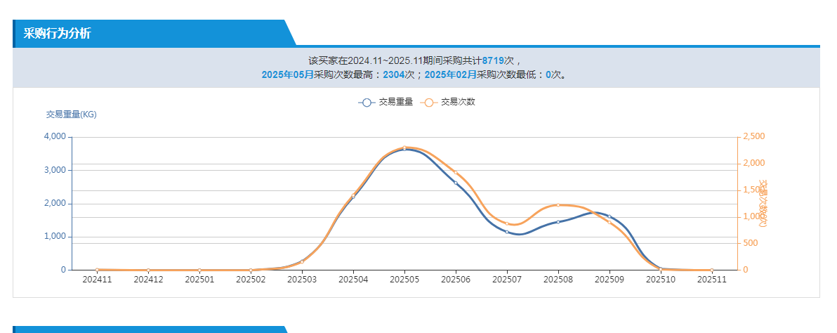Toggle the 交易次数 legend series
This screenshot has width=837, height=333.
click(x=458, y=102)
